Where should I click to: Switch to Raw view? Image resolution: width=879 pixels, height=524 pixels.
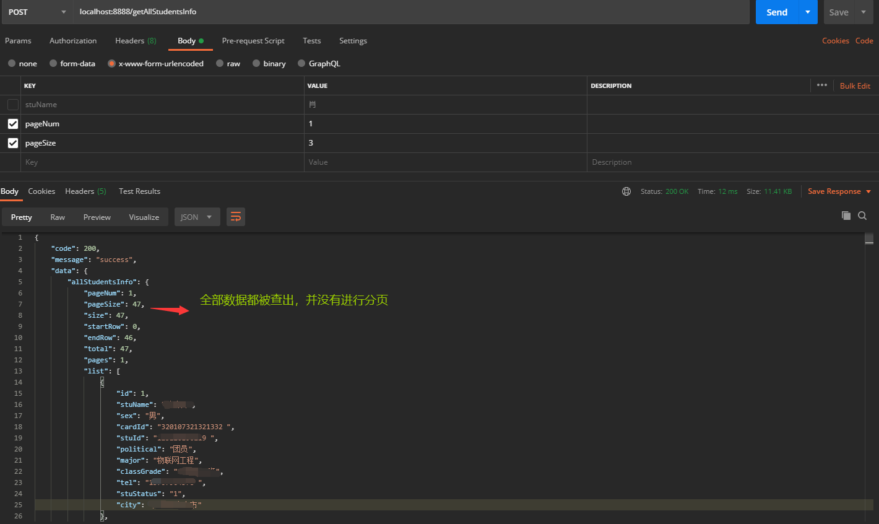(58, 217)
